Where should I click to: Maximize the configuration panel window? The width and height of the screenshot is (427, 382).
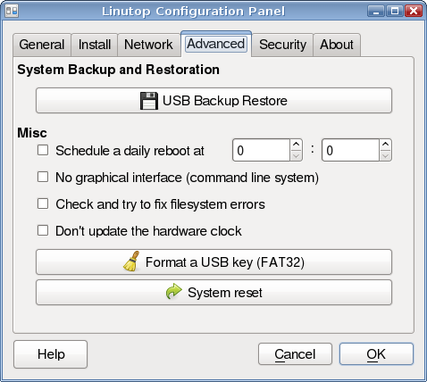coord(395,12)
